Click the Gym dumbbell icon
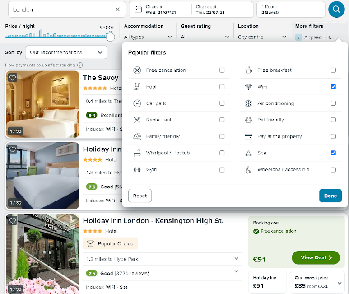 (x=137, y=170)
